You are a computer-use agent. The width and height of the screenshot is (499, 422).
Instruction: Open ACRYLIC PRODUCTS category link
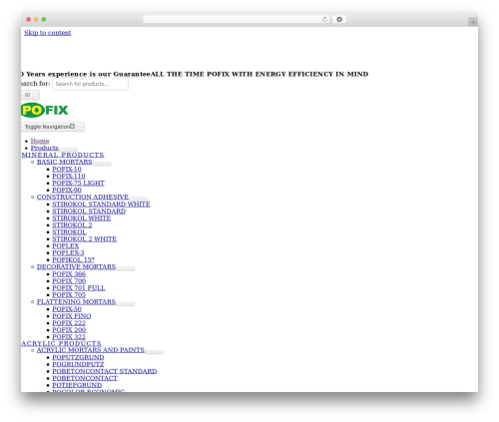[61, 343]
